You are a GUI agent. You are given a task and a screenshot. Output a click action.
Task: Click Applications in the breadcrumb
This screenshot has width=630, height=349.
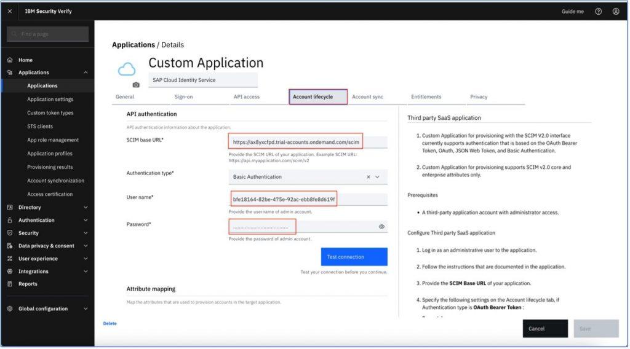pos(134,45)
